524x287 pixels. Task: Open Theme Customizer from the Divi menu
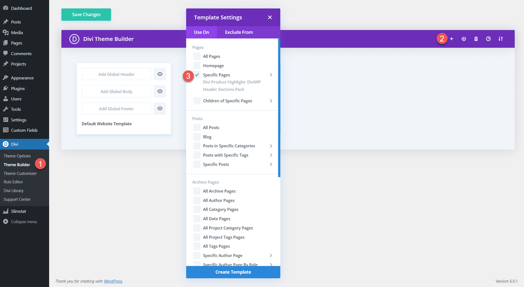click(20, 173)
